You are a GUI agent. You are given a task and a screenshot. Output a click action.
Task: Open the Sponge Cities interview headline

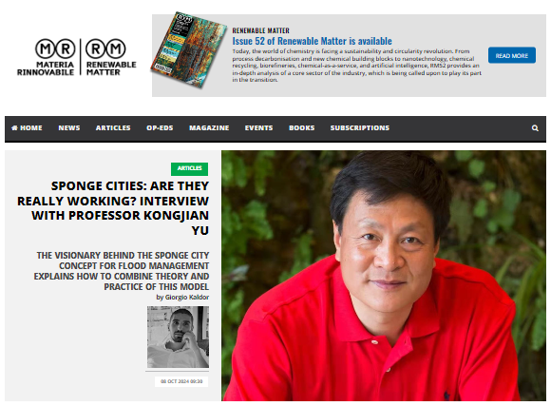click(x=113, y=207)
